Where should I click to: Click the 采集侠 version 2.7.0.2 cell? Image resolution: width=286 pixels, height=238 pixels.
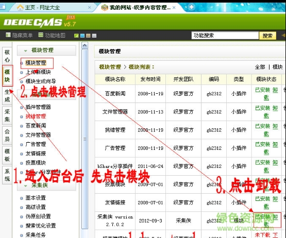click(x=115, y=220)
